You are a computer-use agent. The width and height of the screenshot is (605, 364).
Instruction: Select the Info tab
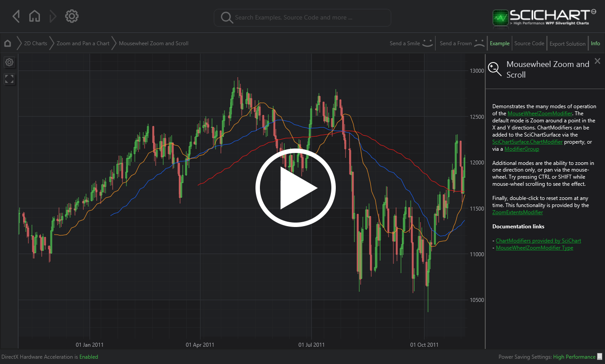point(596,43)
